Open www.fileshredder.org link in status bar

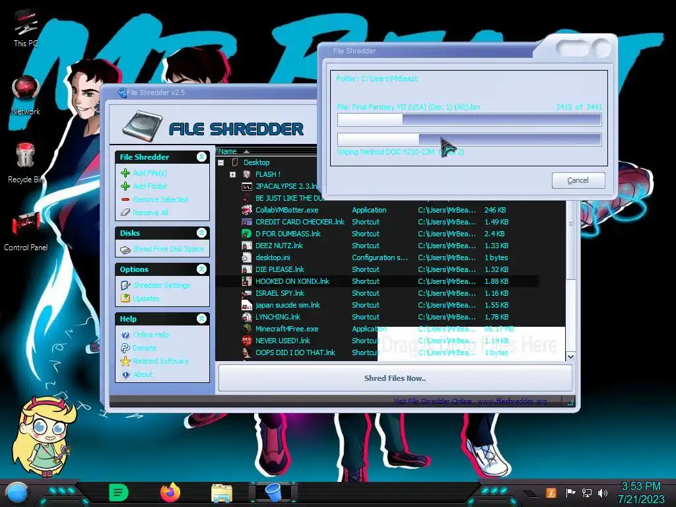(512, 401)
